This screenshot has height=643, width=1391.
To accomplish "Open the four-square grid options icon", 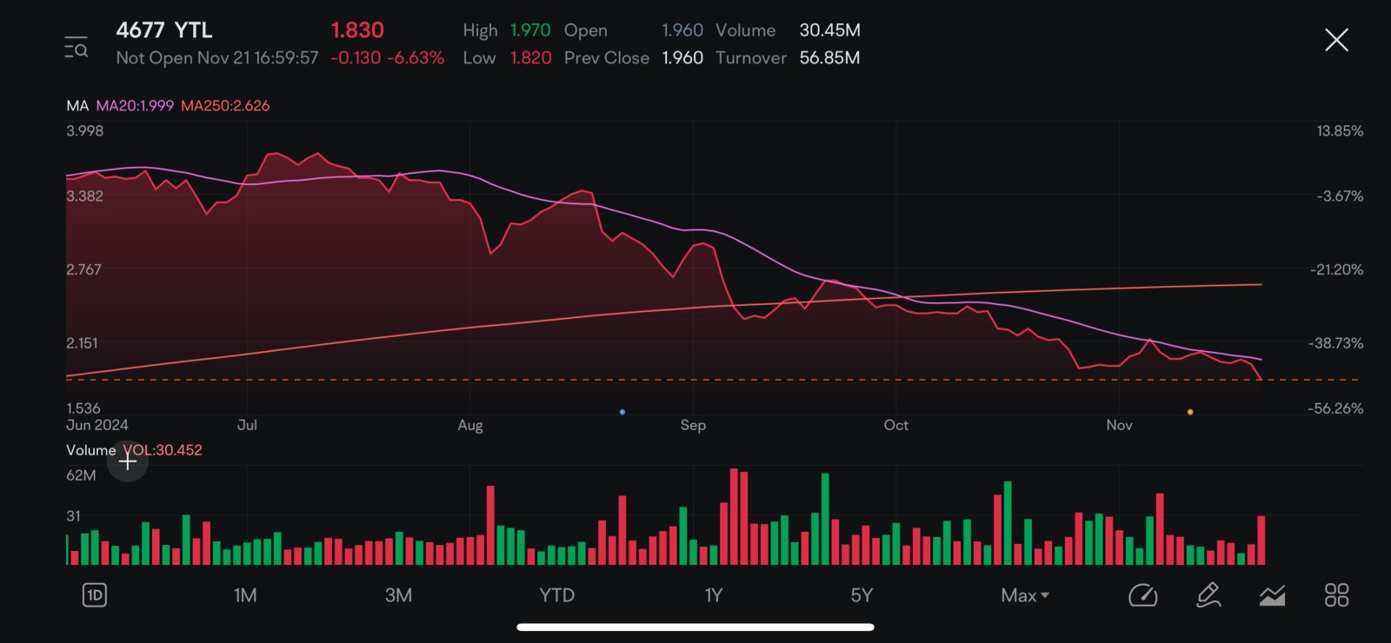I will click(x=1336, y=595).
